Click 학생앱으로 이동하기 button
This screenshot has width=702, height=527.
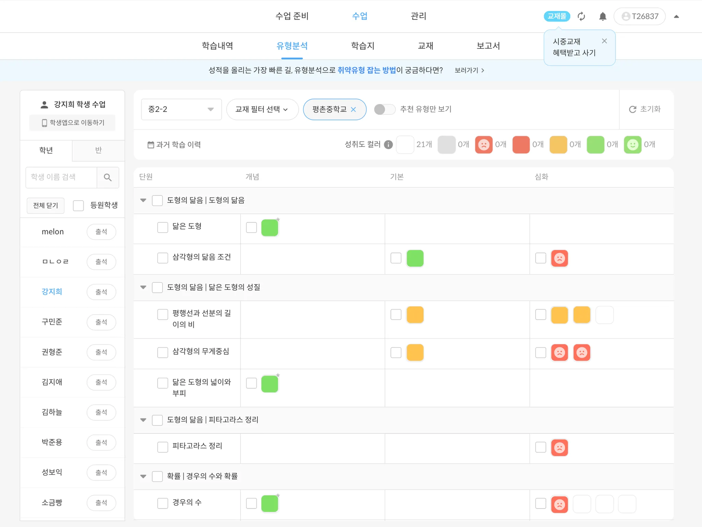click(72, 123)
